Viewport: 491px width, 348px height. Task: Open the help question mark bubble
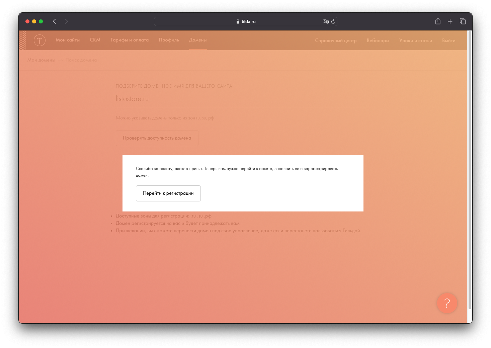tap(447, 303)
